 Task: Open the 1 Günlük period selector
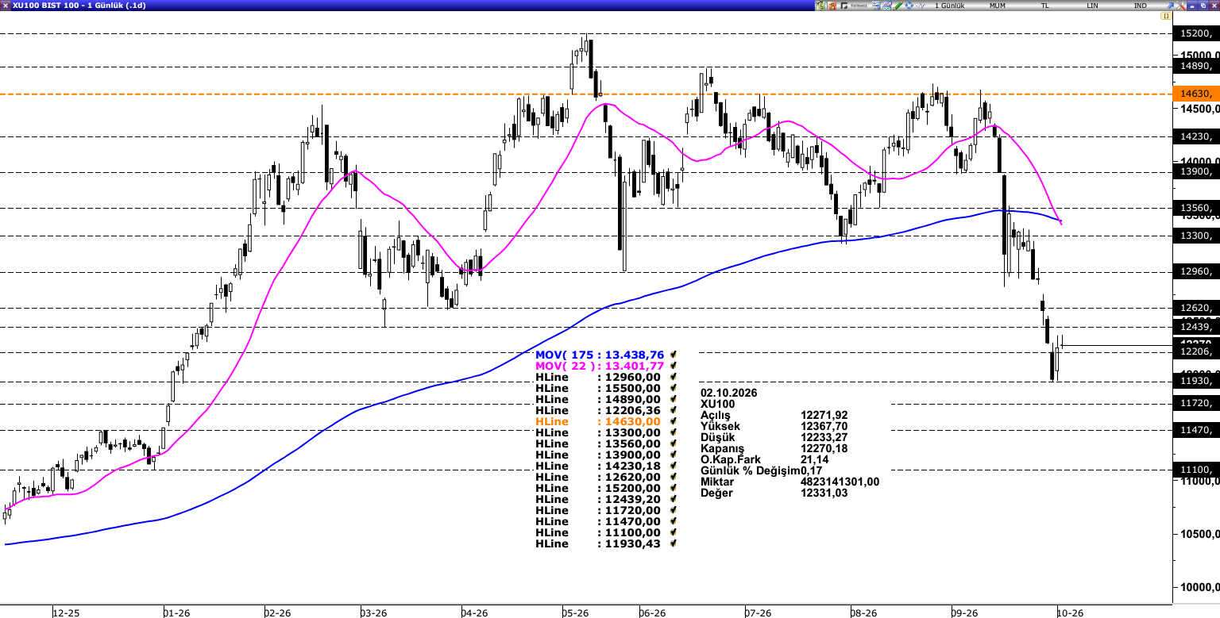949,6
